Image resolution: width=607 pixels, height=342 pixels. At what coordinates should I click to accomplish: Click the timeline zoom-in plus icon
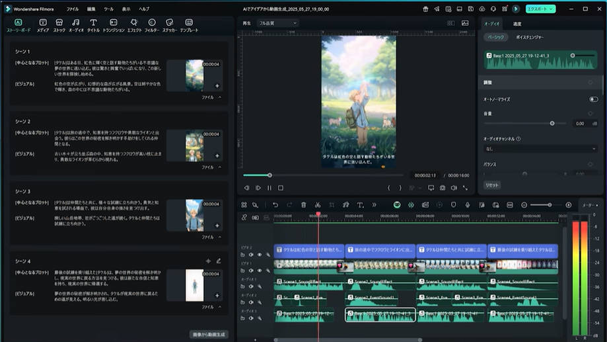pos(568,204)
